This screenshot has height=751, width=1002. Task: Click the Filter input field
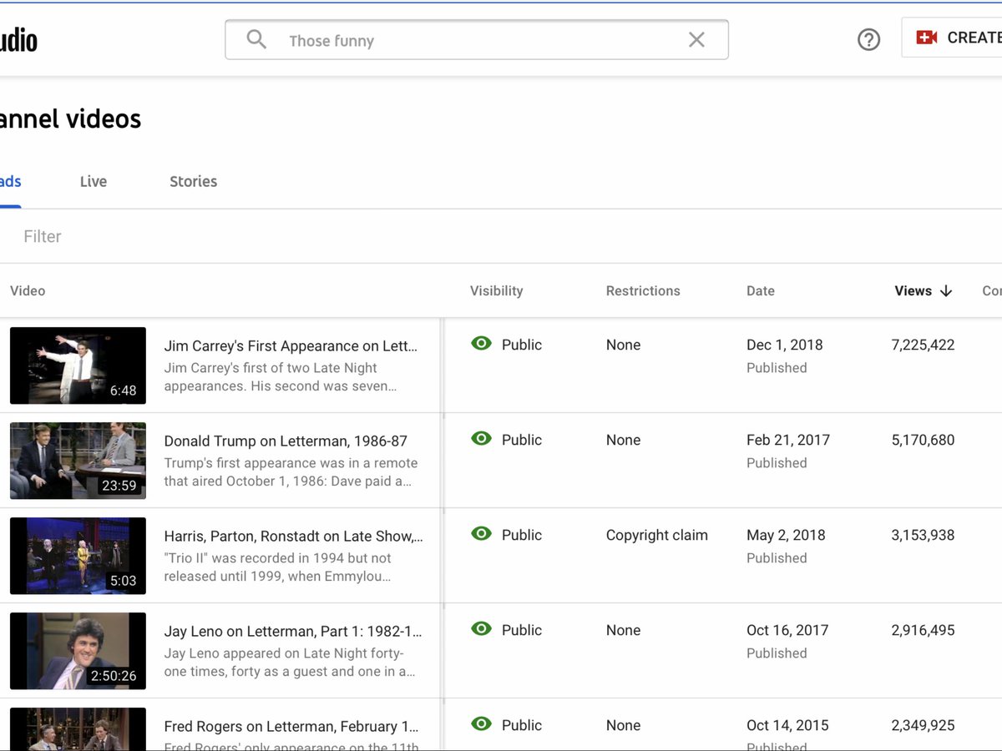(43, 236)
